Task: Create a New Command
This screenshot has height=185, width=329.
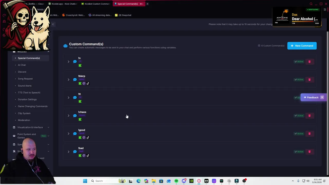Action: point(302,46)
